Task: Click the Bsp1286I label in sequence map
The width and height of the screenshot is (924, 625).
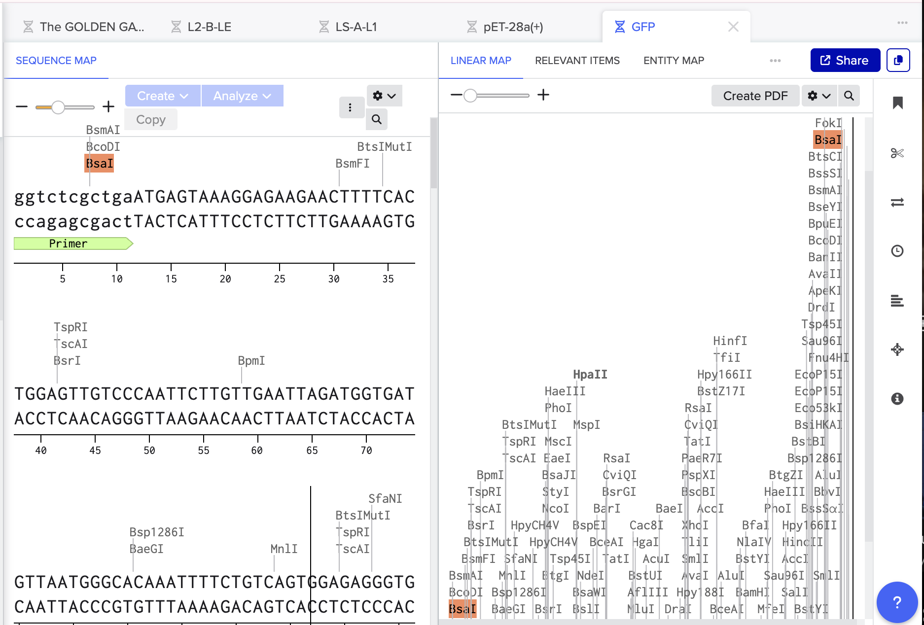Action: point(157,532)
